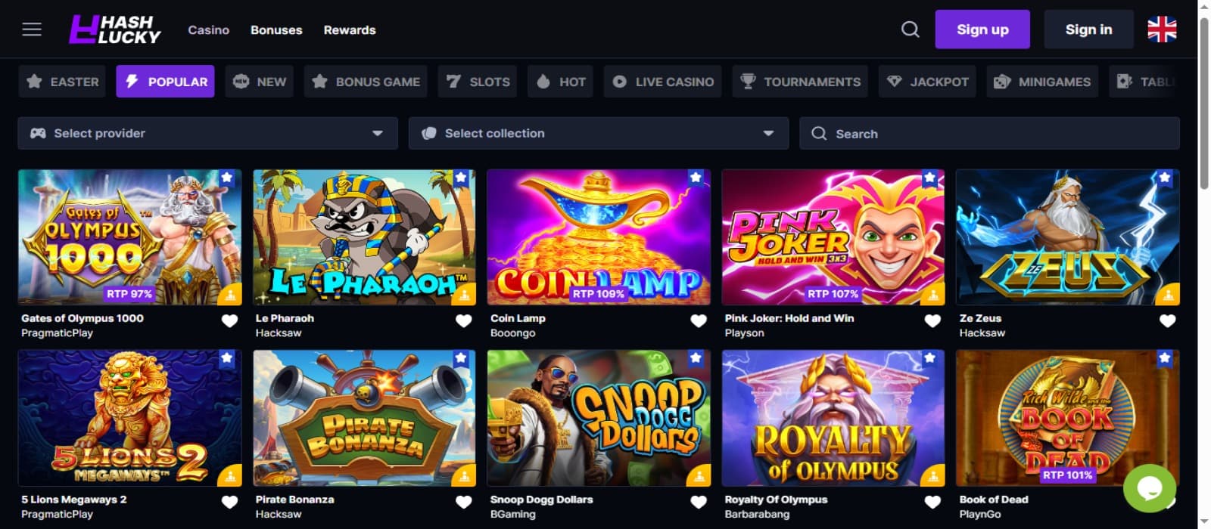Favorite Le Pharaoh with heart icon

pos(464,321)
